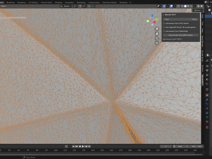Select solid viewport shading
The height and width of the screenshot is (159, 212).
(185, 6)
